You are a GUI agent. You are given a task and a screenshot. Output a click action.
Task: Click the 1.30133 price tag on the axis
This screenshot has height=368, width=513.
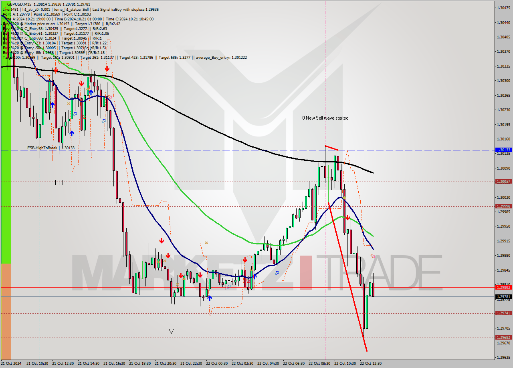[503, 150]
